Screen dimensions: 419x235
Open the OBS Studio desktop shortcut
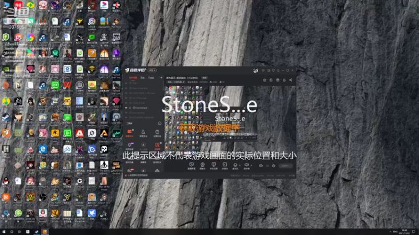pos(43,197)
